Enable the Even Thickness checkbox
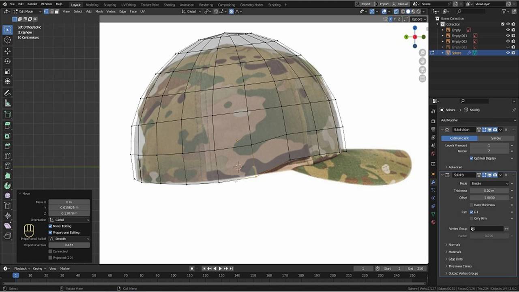The width and height of the screenshot is (519, 292). tap(471, 205)
